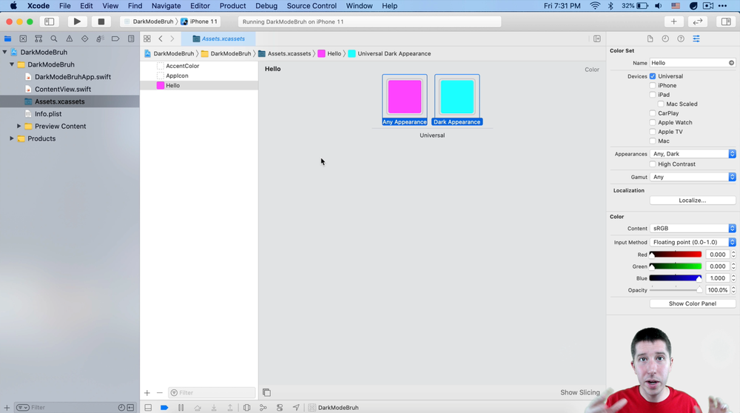
Task: Expand the Preview Content folder
Action: tap(19, 126)
